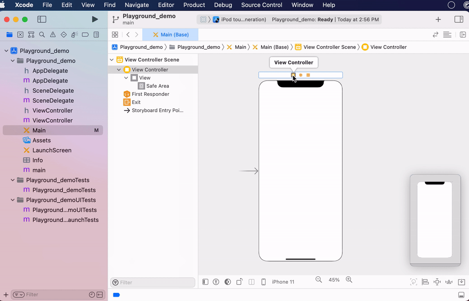Open the Source Control menu
This screenshot has height=301, width=469.
coord(262,5)
